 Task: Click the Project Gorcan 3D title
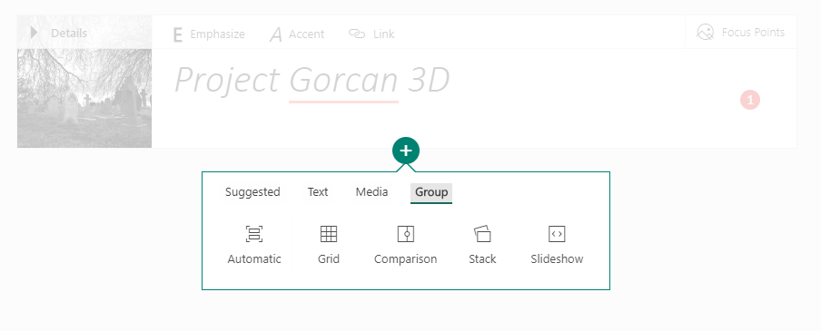312,81
